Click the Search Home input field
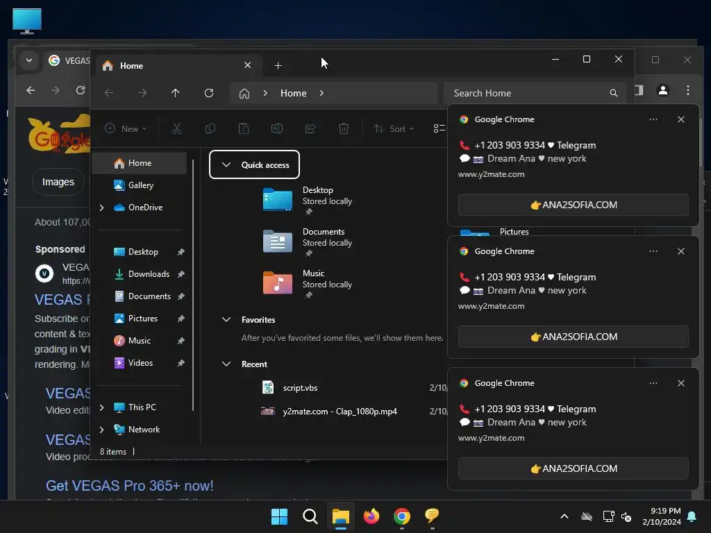Screen dimensions: 711x533 [535, 93]
